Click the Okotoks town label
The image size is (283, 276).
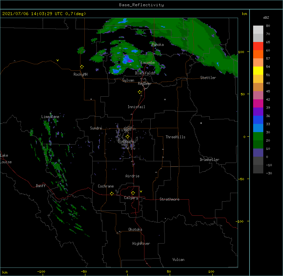click(135, 229)
